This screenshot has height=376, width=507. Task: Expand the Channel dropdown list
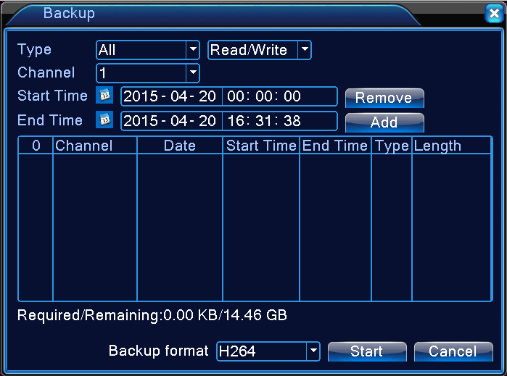tap(193, 72)
